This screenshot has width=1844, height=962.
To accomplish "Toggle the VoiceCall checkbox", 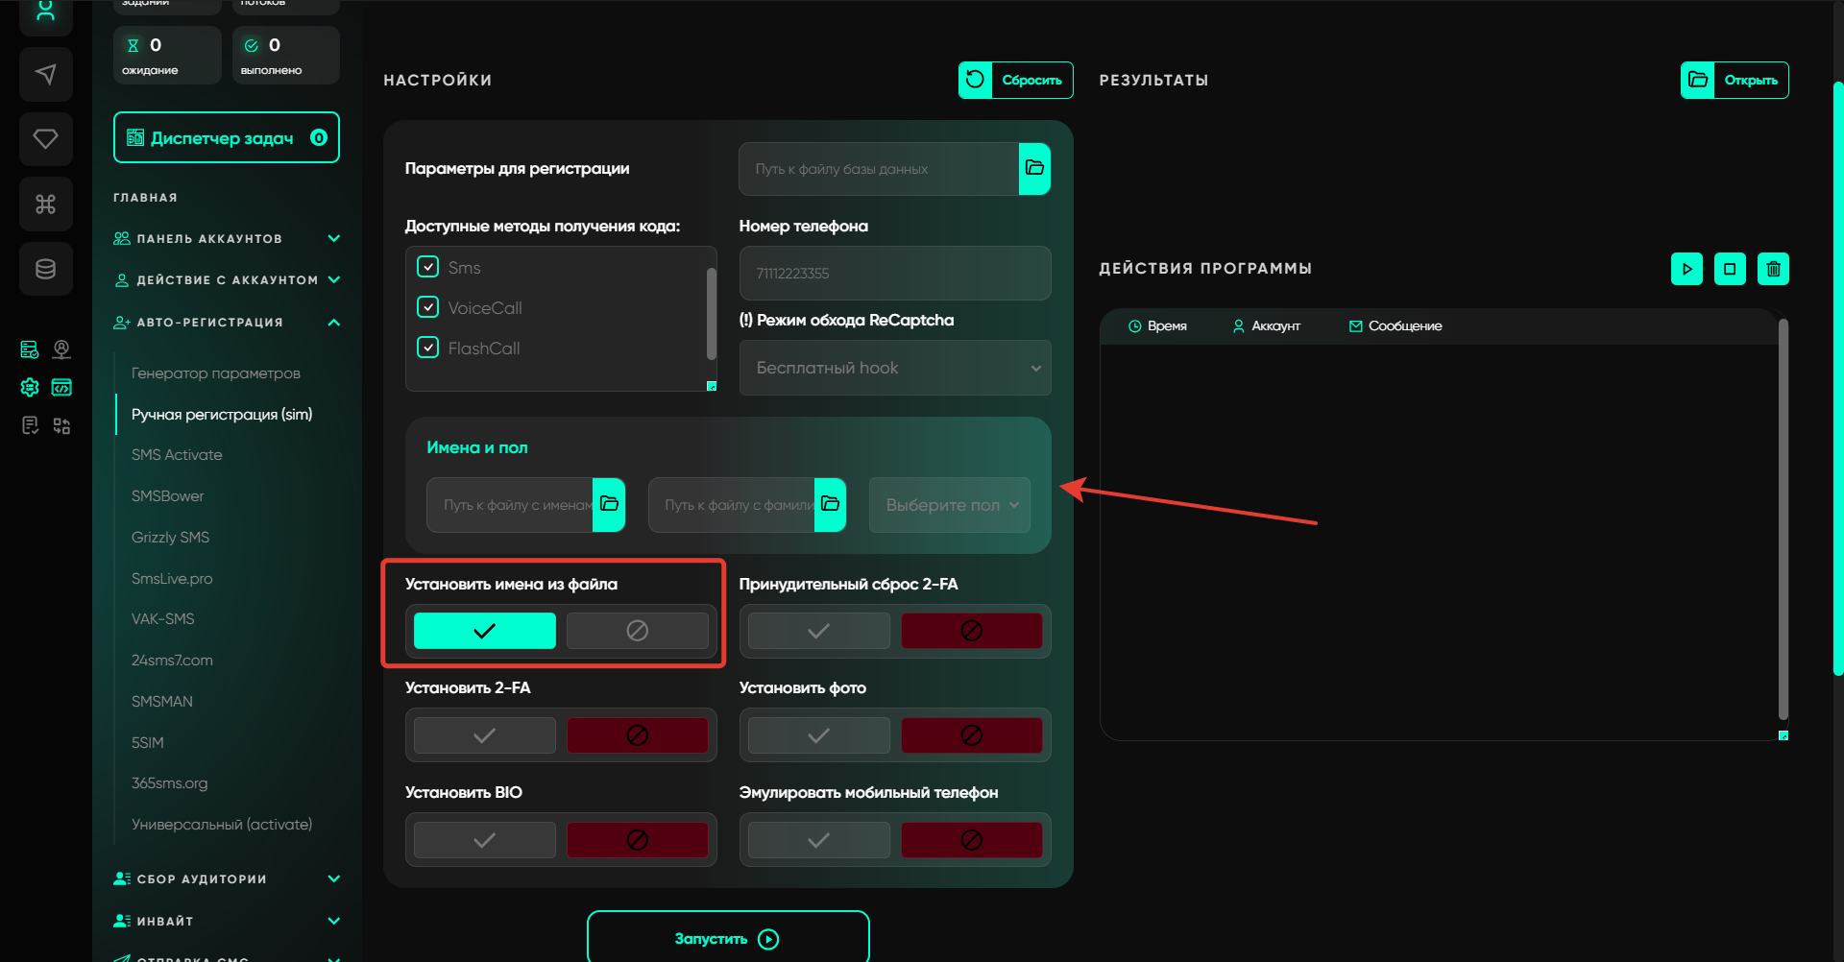I will click(x=428, y=307).
